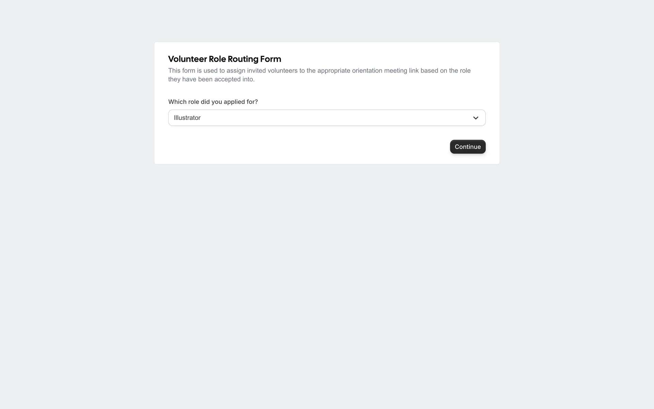654x409 pixels.
Task: Click the 'Which role did you applied for?' label
Action: (x=213, y=102)
